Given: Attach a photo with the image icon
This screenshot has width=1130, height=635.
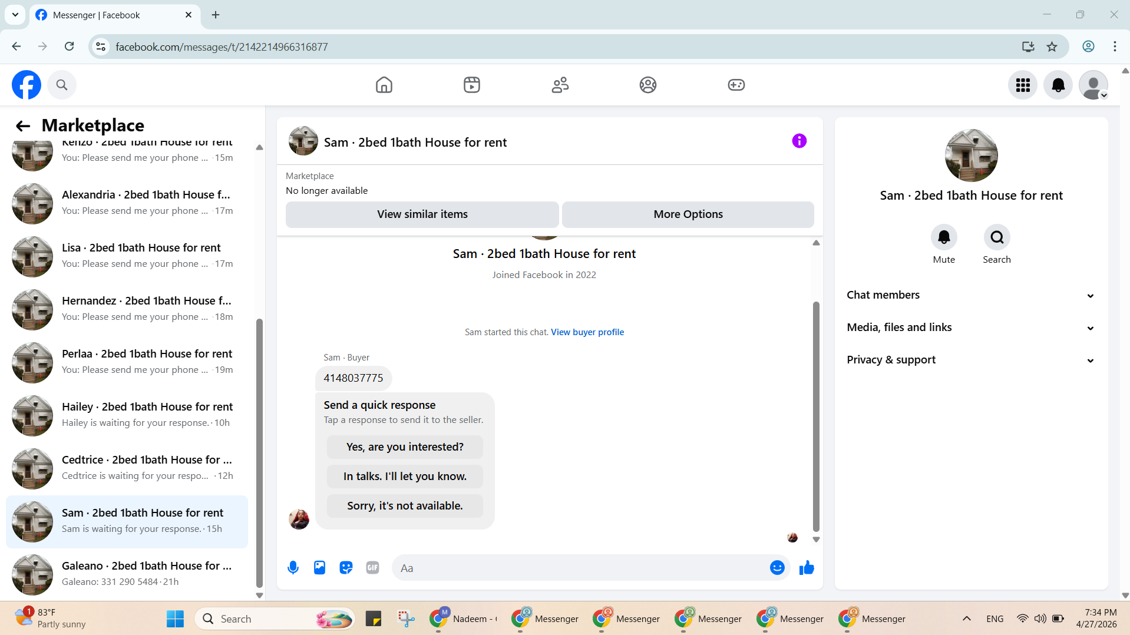Looking at the screenshot, I should point(319,568).
